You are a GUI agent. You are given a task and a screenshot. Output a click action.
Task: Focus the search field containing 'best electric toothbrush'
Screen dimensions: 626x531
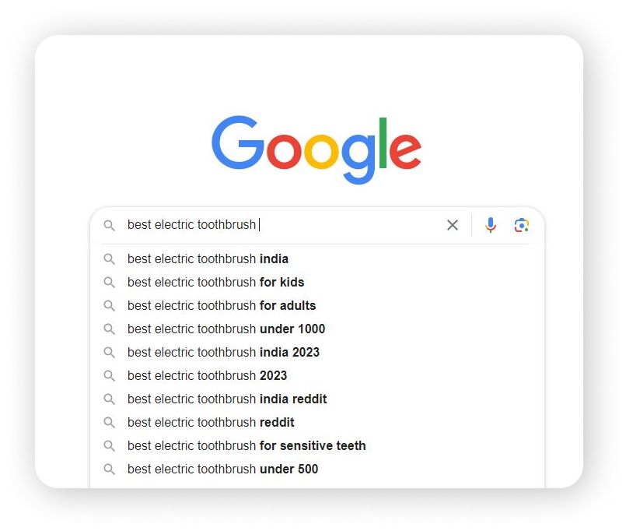tap(284, 225)
